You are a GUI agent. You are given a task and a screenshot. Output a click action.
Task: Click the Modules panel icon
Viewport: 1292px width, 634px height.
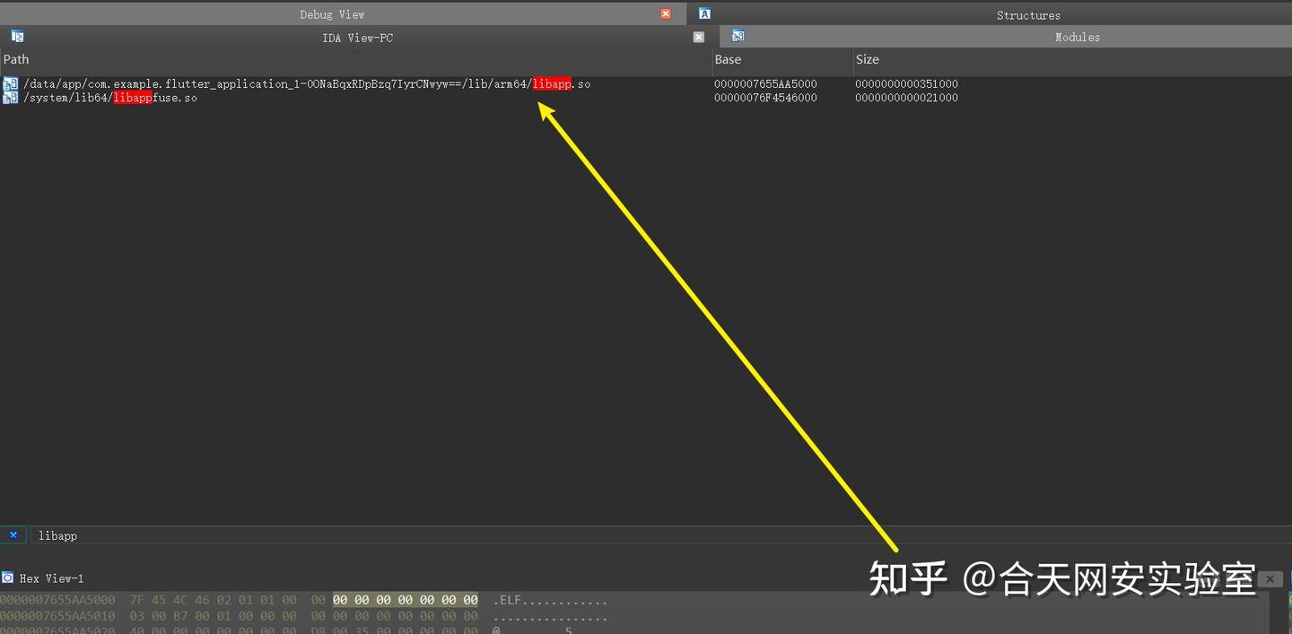(x=738, y=36)
